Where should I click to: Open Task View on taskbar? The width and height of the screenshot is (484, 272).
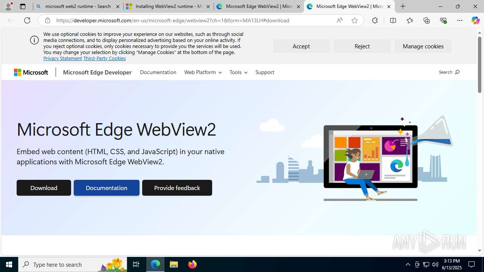pos(136,264)
